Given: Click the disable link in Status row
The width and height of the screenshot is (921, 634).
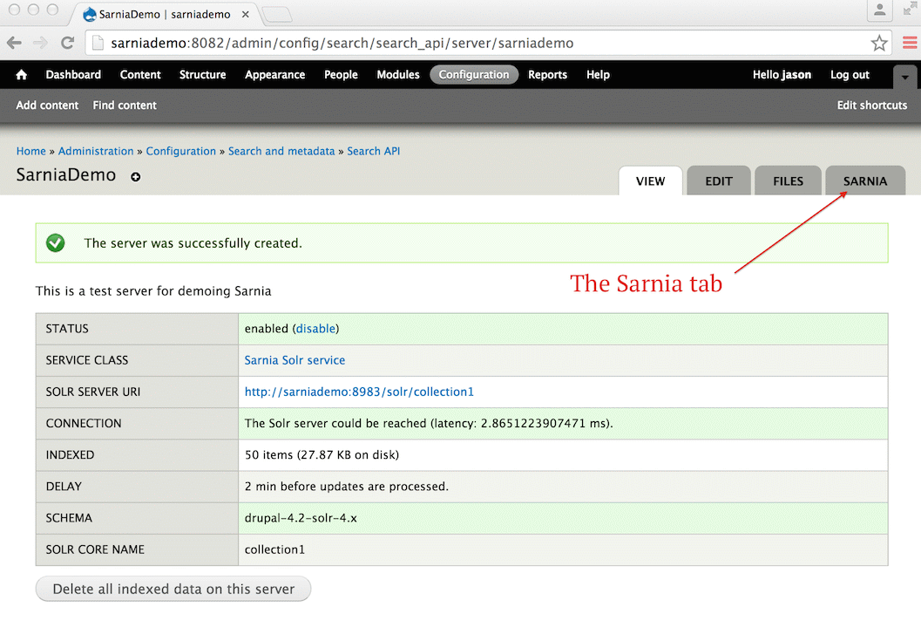Looking at the screenshot, I should (x=315, y=329).
